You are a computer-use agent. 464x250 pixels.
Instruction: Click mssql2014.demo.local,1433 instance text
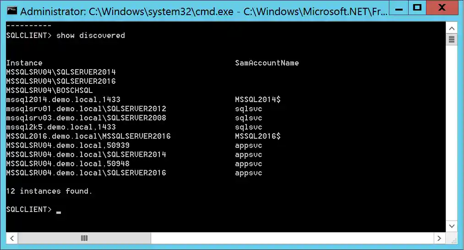point(63,100)
